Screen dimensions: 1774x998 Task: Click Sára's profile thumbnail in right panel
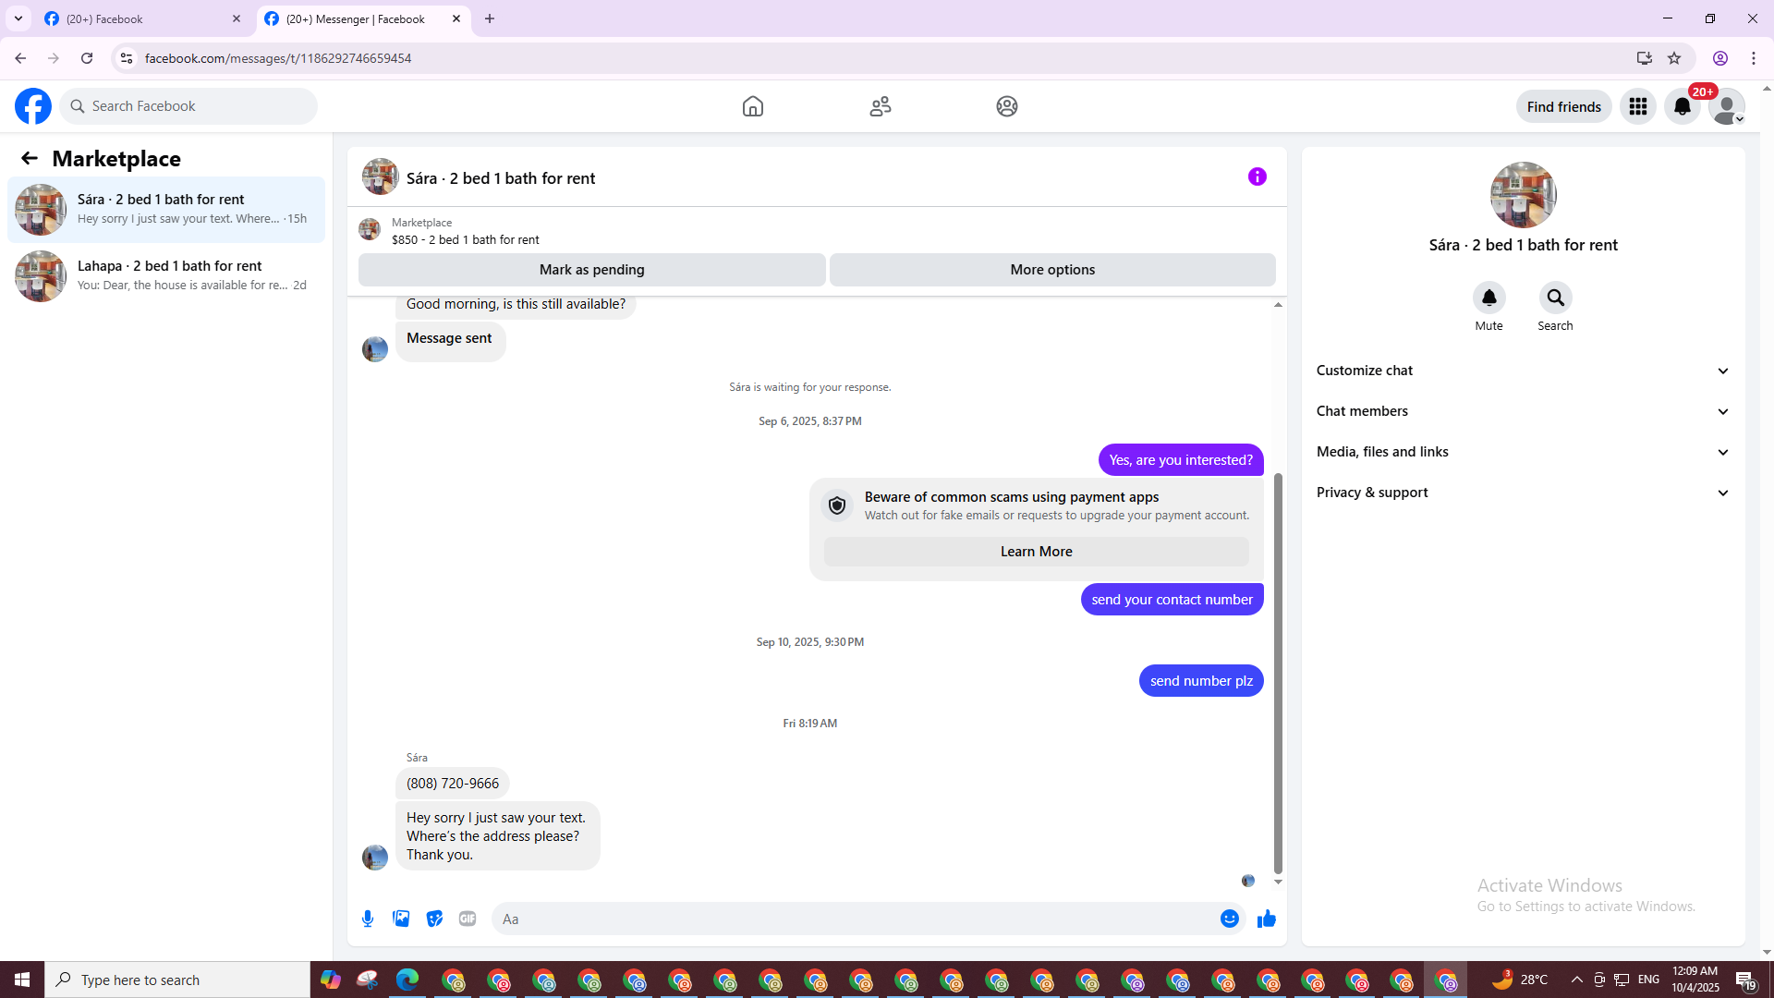point(1524,195)
